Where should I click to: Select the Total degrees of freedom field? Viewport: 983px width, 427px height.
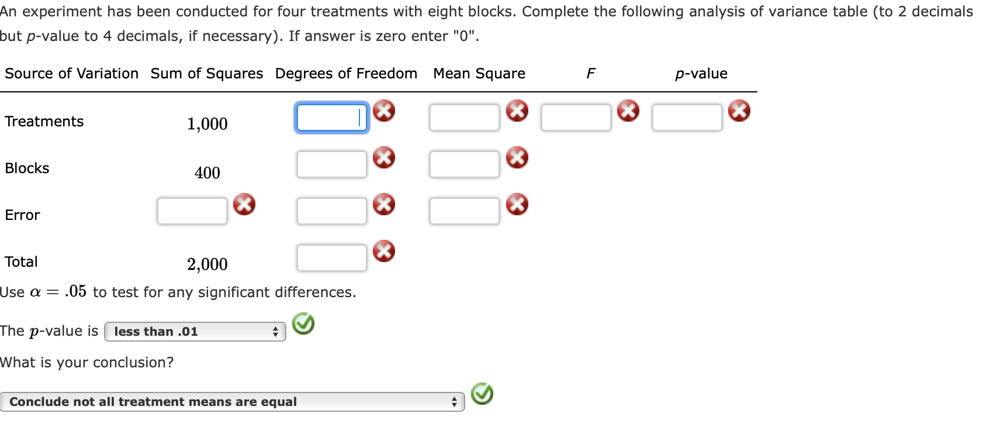tap(331, 257)
